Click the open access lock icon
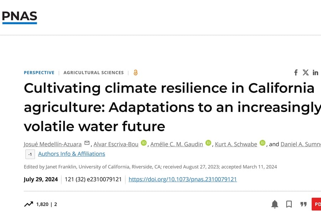The width and height of the screenshot is (321, 214). coord(136,72)
